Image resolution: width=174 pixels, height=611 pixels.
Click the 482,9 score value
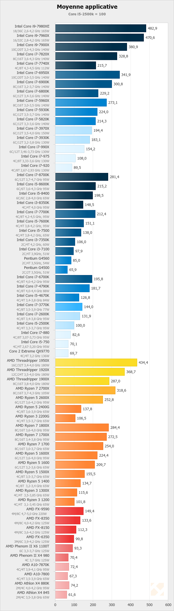[152, 28]
